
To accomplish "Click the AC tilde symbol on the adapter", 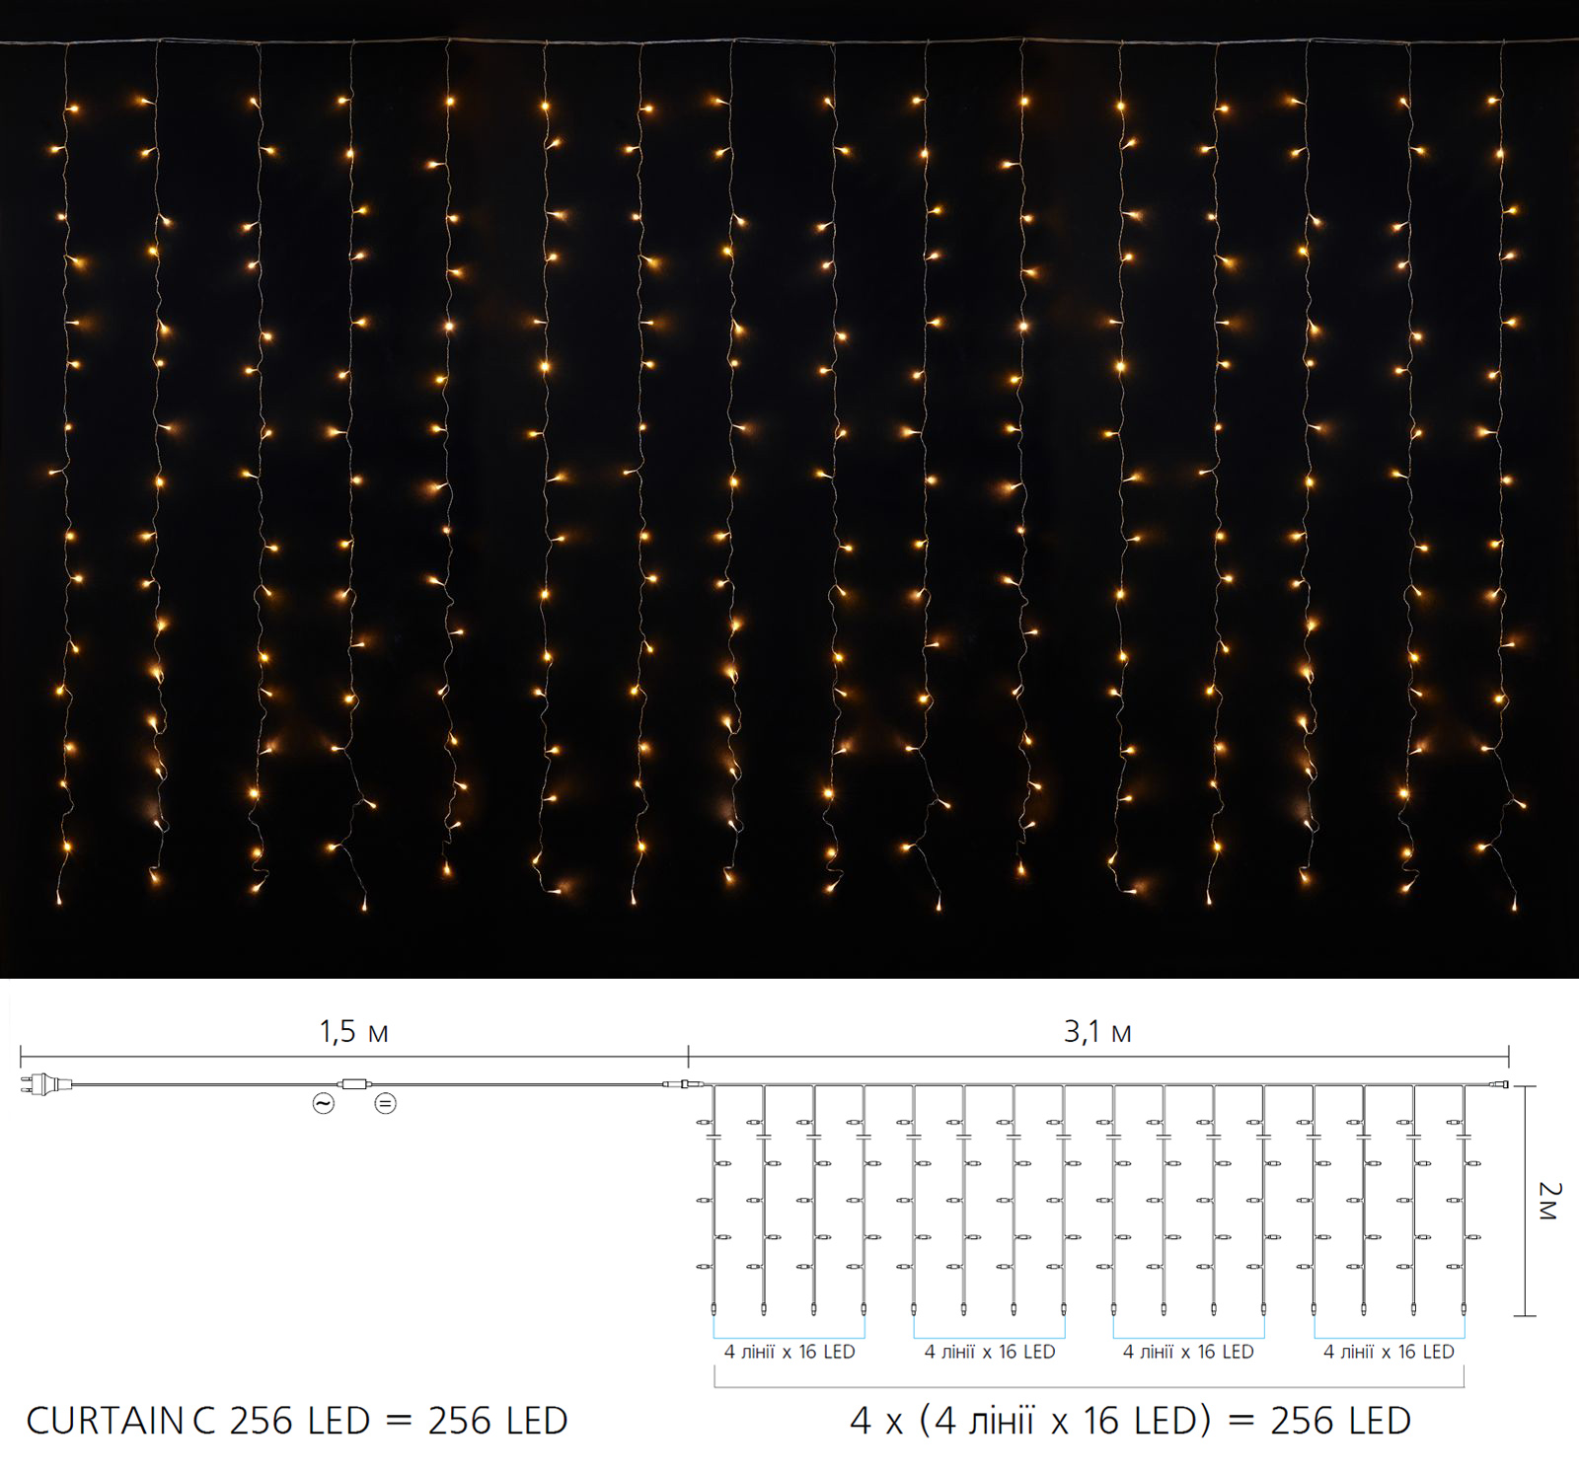I will point(324,1104).
